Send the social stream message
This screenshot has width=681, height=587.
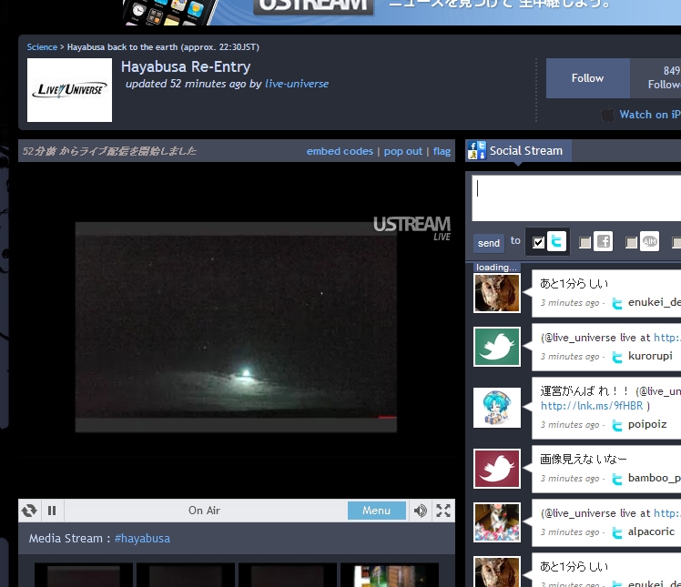click(489, 243)
